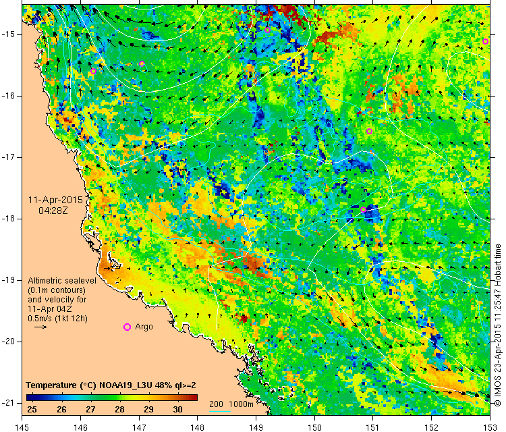This screenshot has height=432, width=506.
Task: Click the '(0.1m contours)' text
Action: coord(57,290)
